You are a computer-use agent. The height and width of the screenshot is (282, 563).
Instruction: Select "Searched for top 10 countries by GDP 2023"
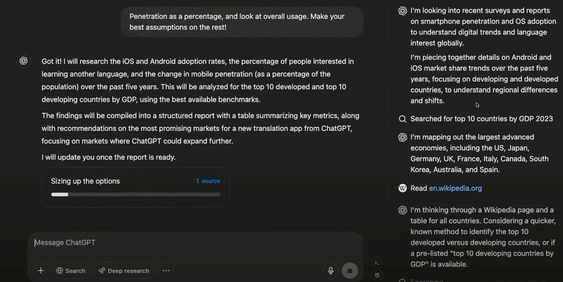coord(481,119)
